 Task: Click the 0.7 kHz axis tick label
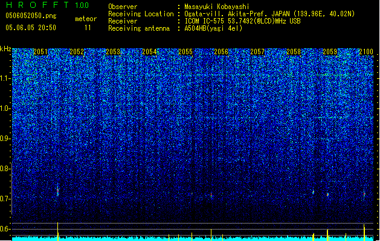coord(5,199)
